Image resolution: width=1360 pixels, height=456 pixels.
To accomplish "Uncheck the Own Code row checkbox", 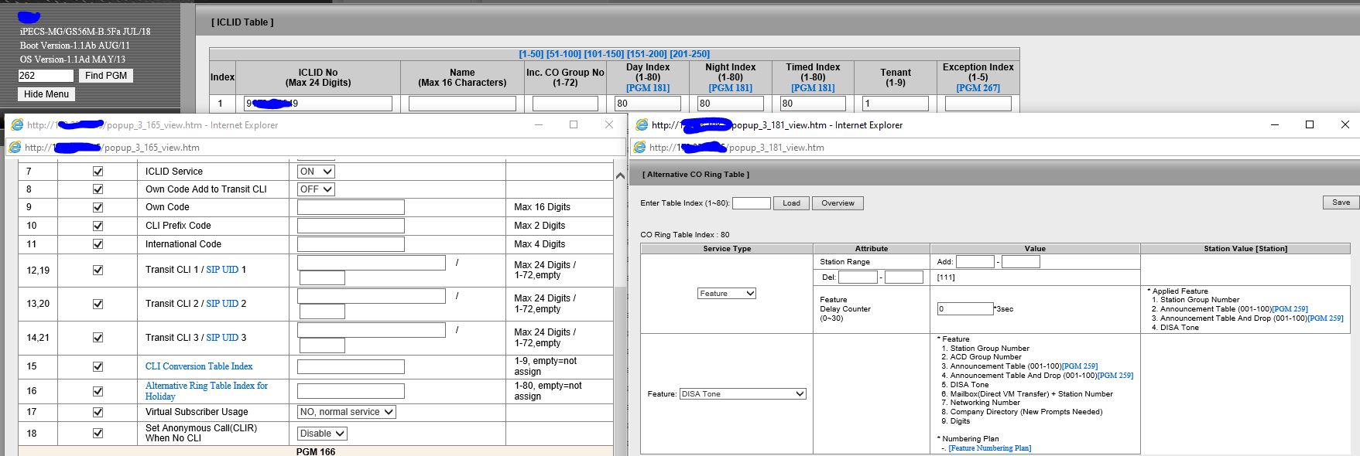I will click(x=98, y=207).
